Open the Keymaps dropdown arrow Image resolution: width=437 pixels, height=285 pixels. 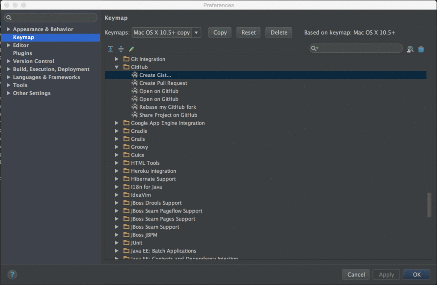coord(196,32)
